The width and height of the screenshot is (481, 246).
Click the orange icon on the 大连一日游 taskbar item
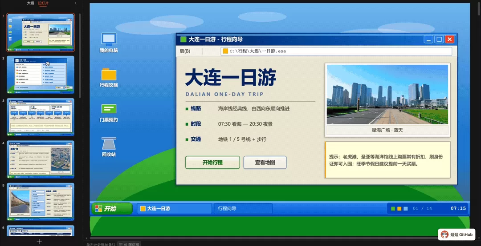[143, 208]
